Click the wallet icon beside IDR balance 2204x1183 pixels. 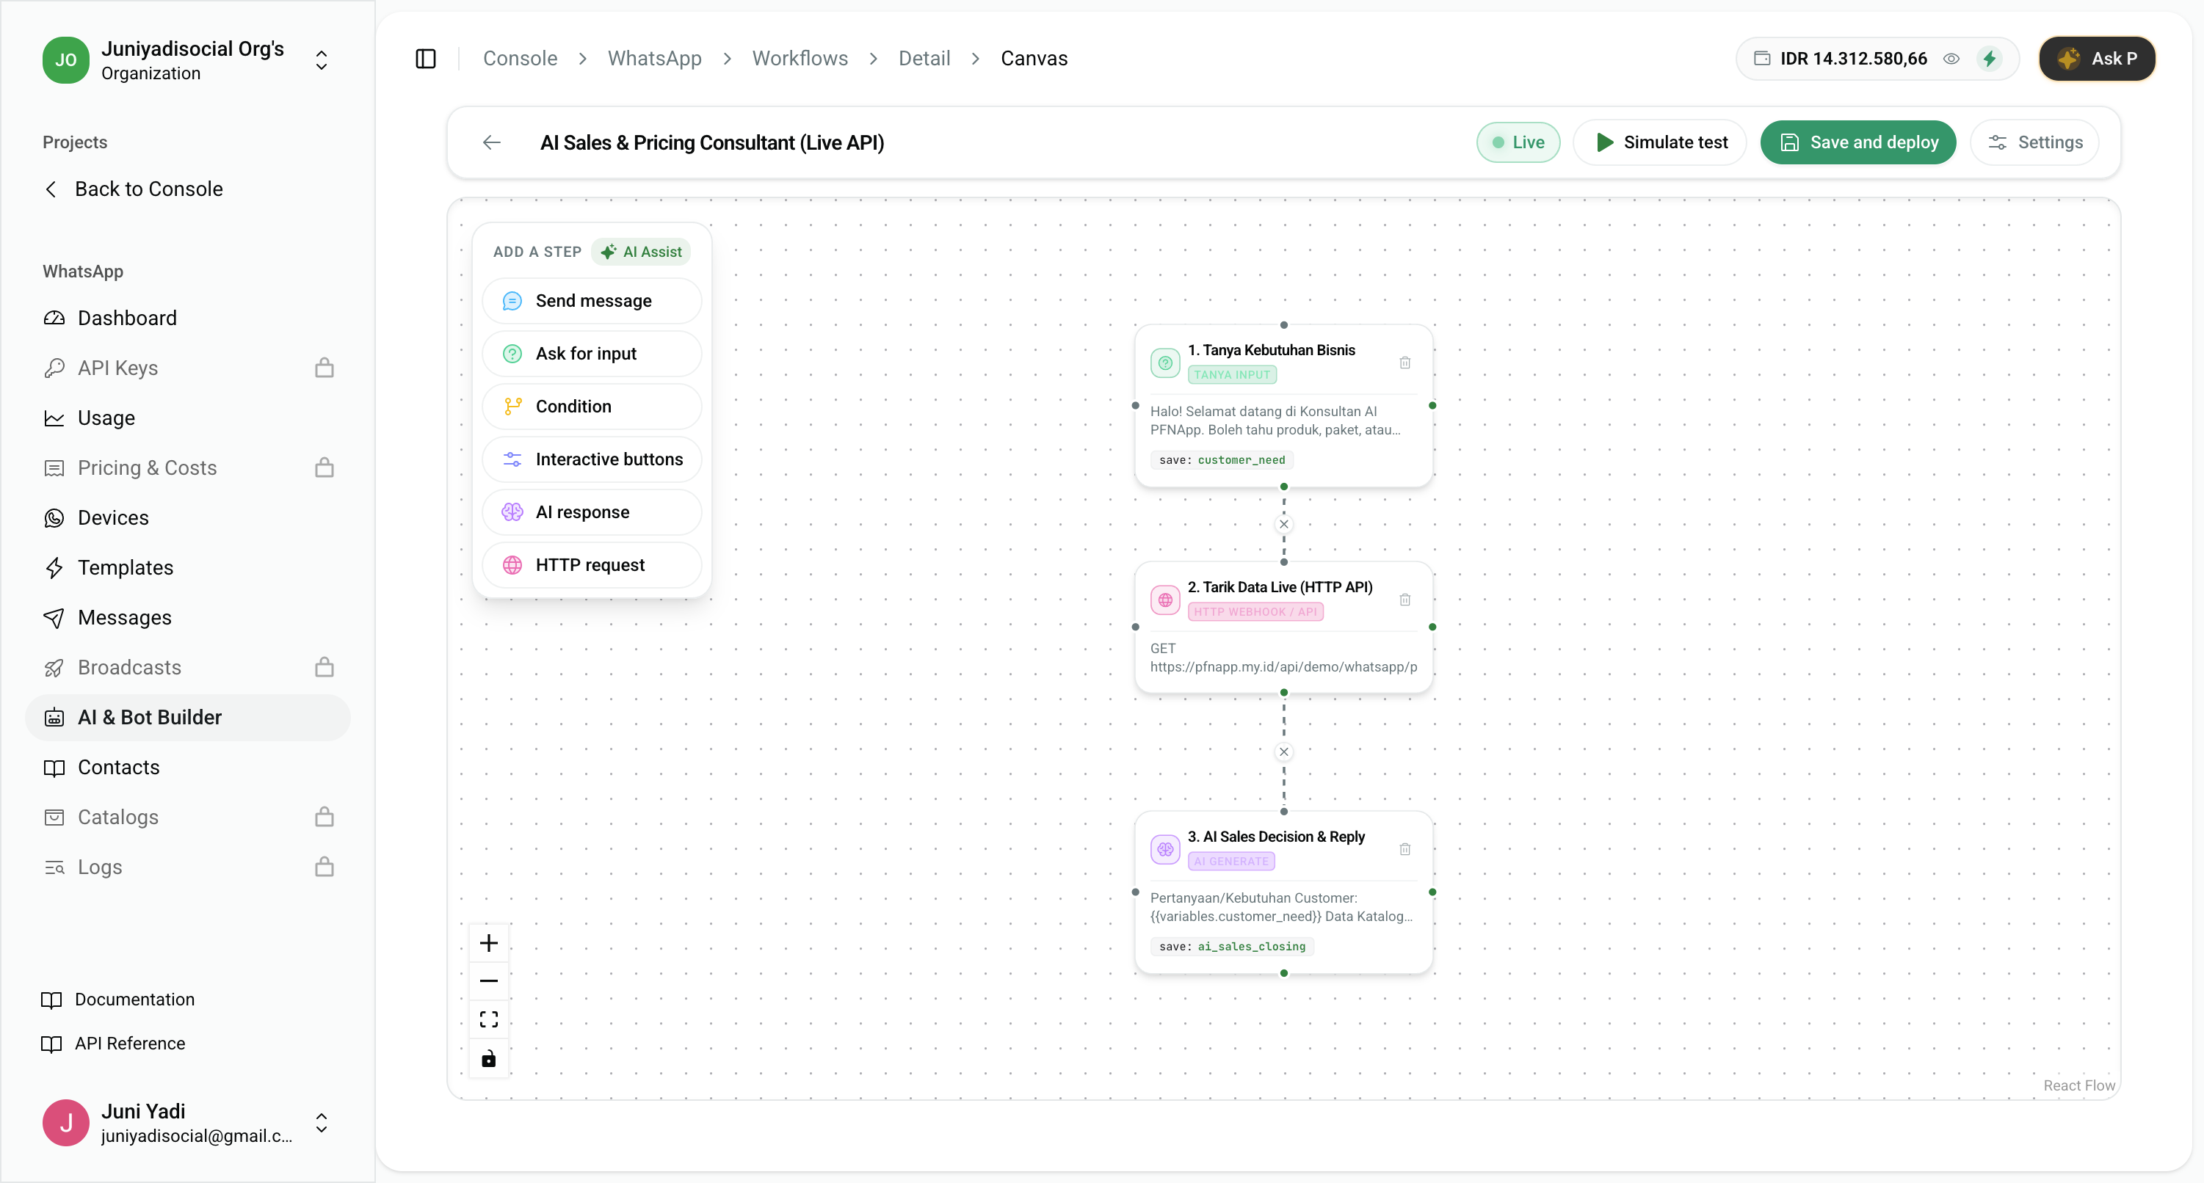click(1762, 58)
